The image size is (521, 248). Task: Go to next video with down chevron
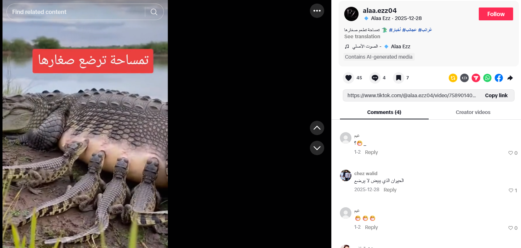click(x=317, y=148)
